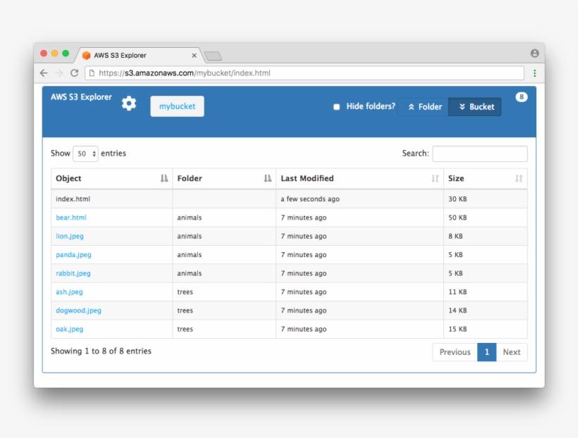Open a new browser tab
This screenshot has height=438, width=578.
click(213, 56)
